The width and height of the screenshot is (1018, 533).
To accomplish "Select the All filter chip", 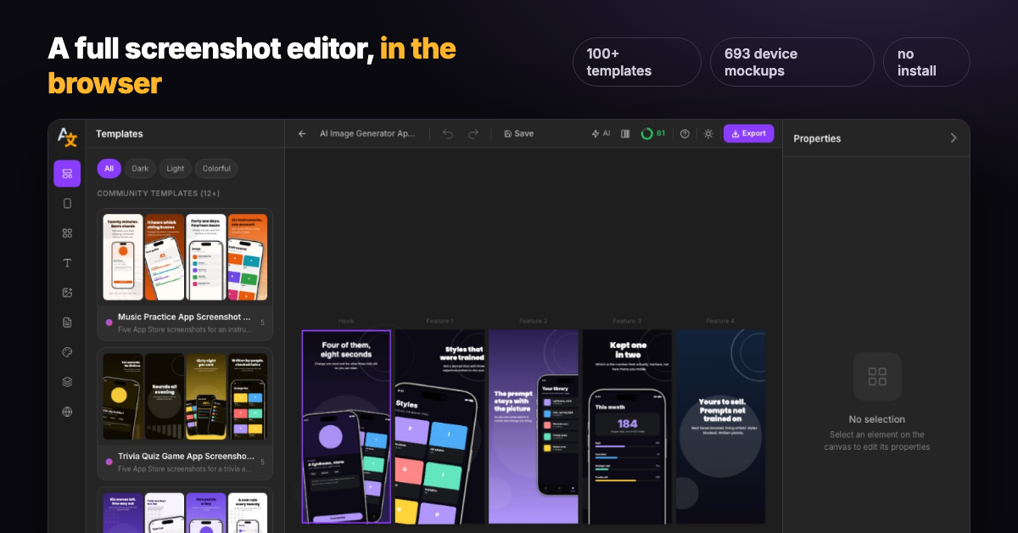I will pyautogui.click(x=109, y=168).
